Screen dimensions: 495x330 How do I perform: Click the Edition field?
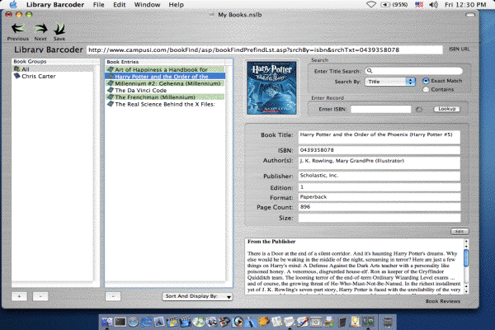379,187
